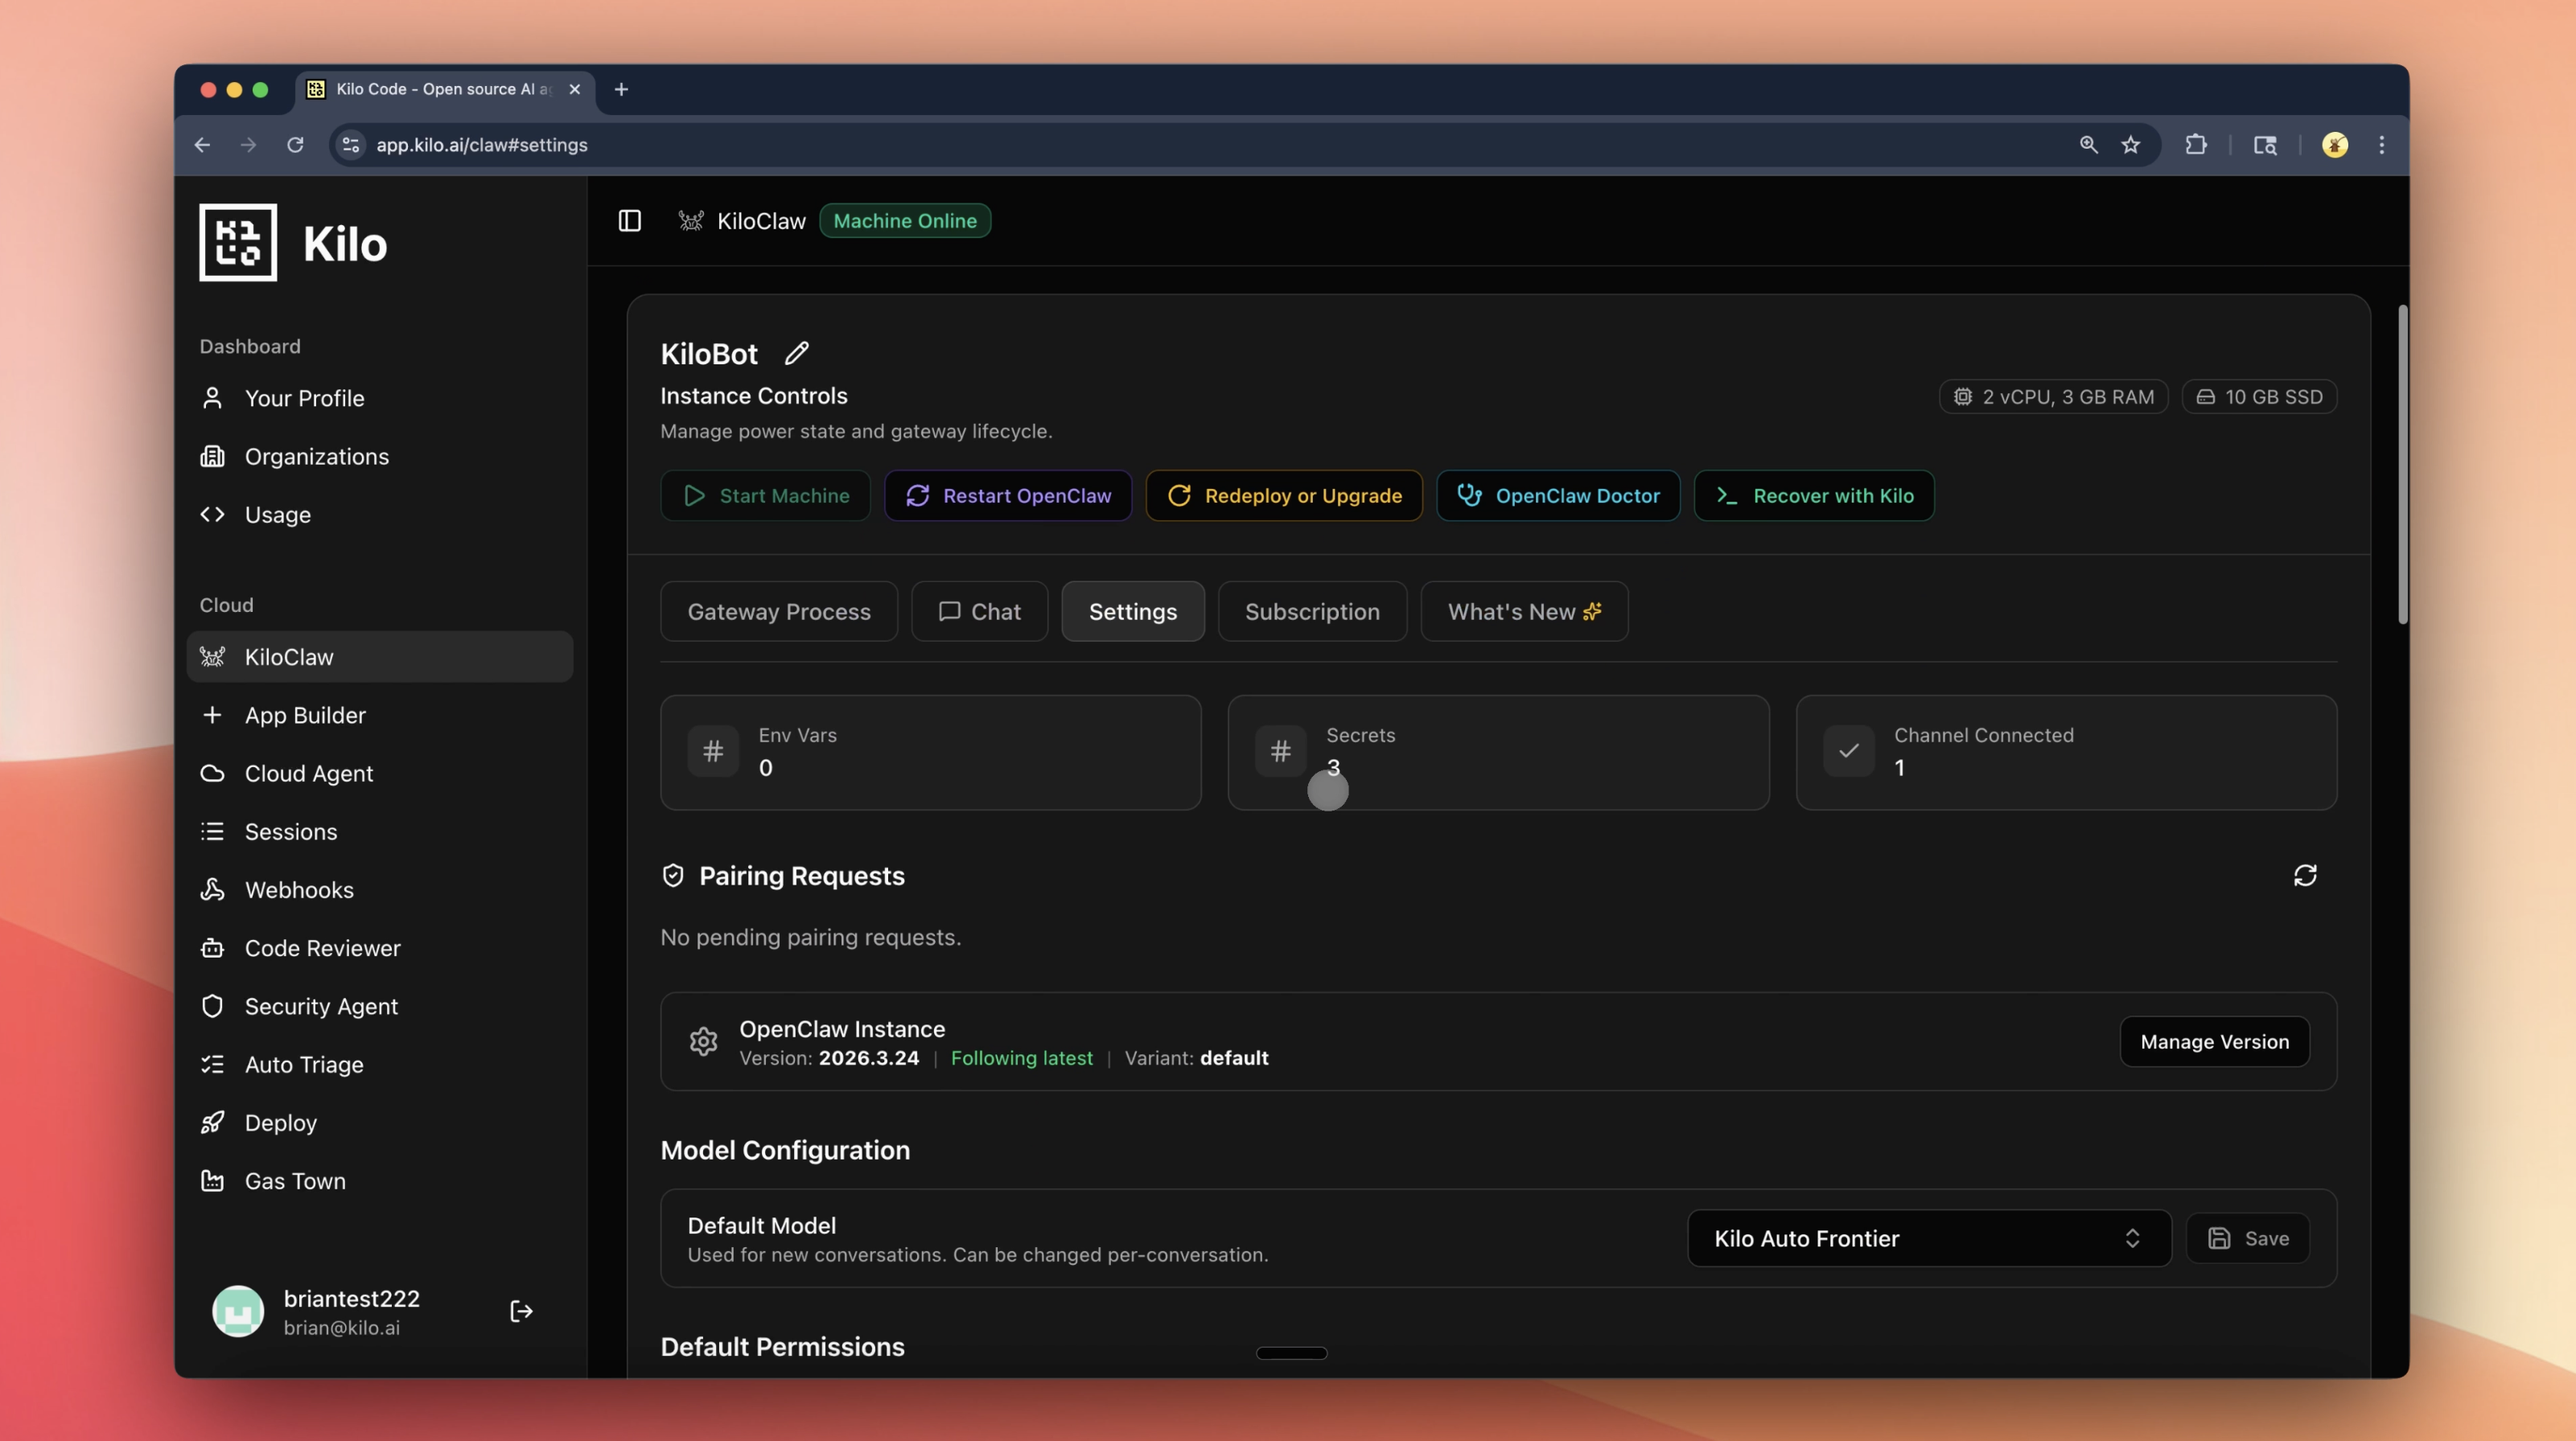Click the log out icon beside briantest222
2576x1441 pixels.
tap(521, 1311)
